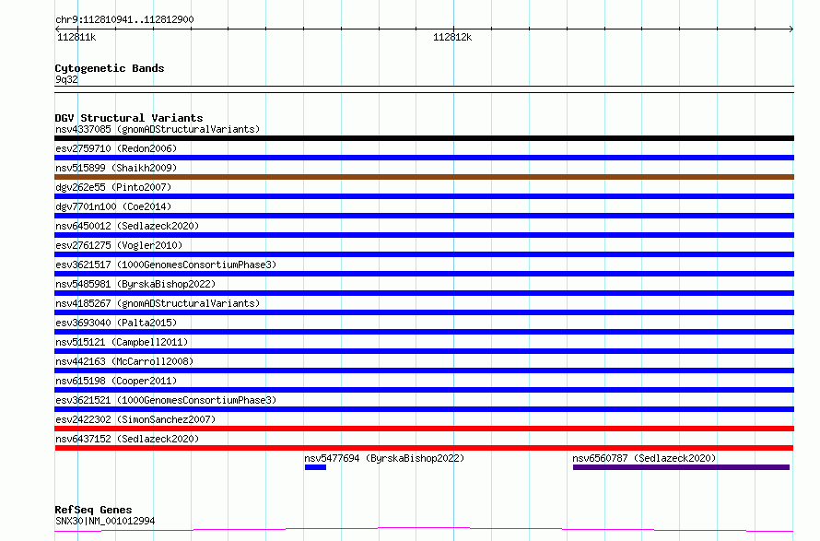This screenshot has width=820, height=541.
Task: Click the blue nsv615198 variant bar
Action: pyautogui.click(x=424, y=390)
